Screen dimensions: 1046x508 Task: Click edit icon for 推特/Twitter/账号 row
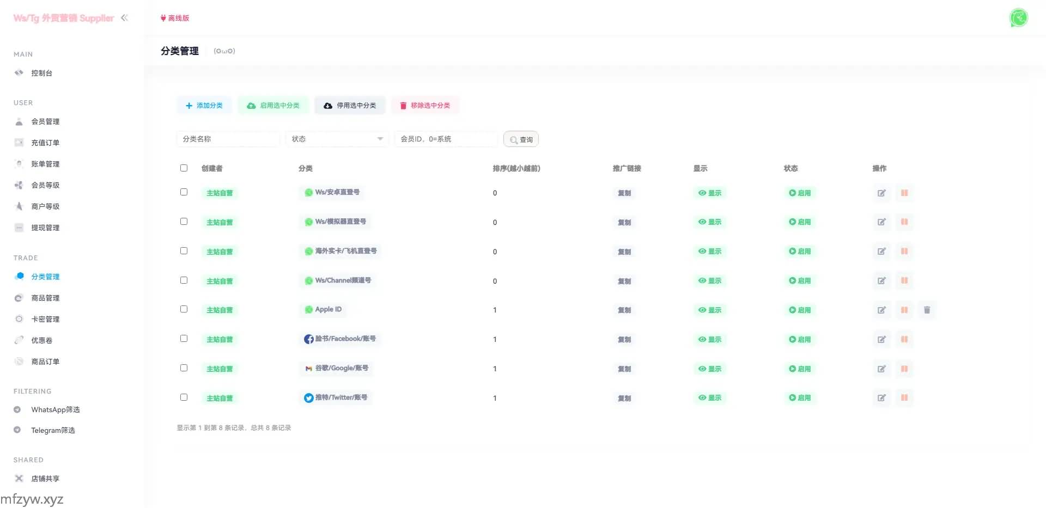tap(881, 398)
